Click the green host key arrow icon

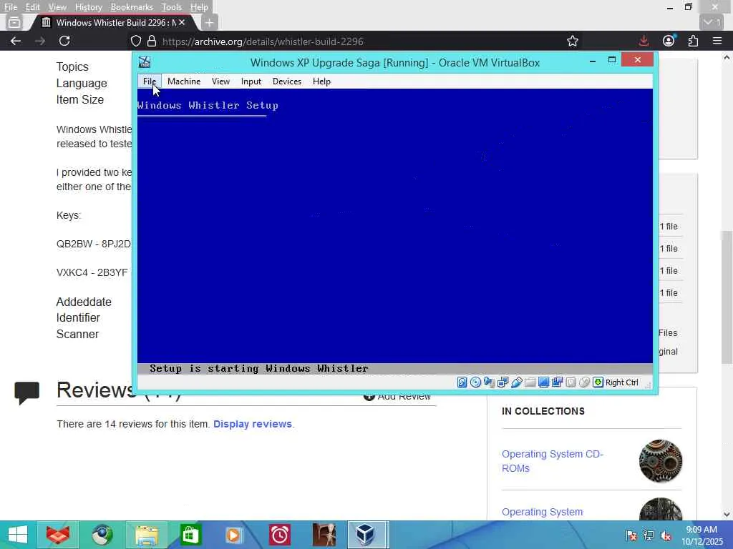[x=598, y=382]
